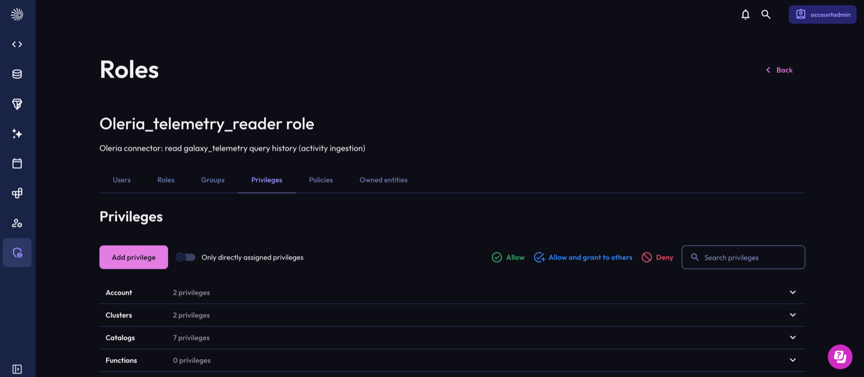The width and height of the screenshot is (864, 377).
Task: Click the accountadmin role button
Action: click(x=822, y=15)
